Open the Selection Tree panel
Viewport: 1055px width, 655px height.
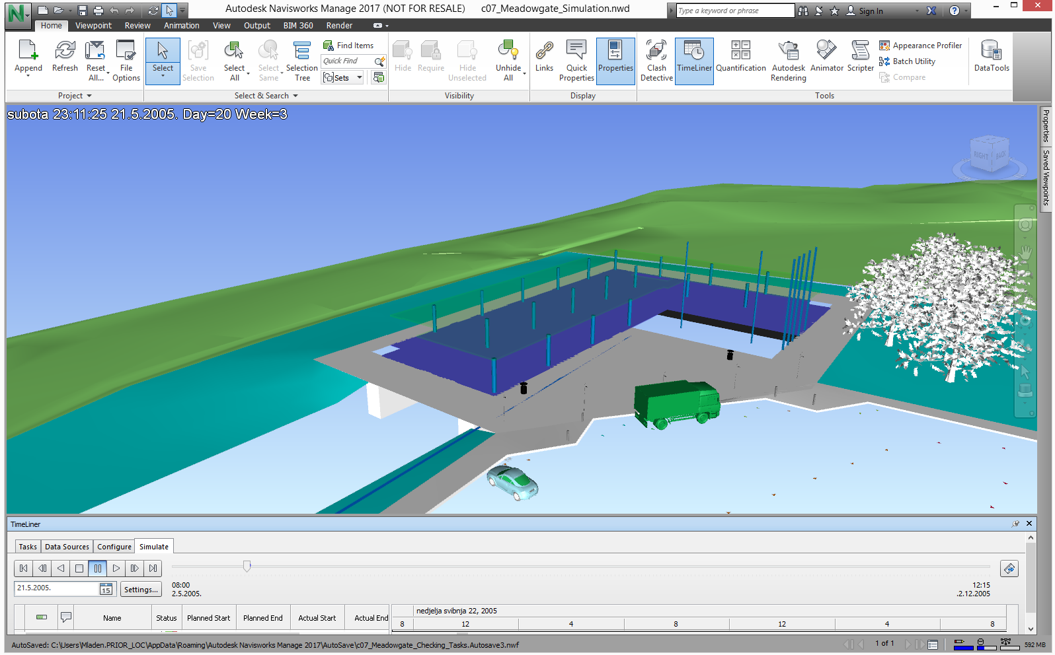point(302,61)
